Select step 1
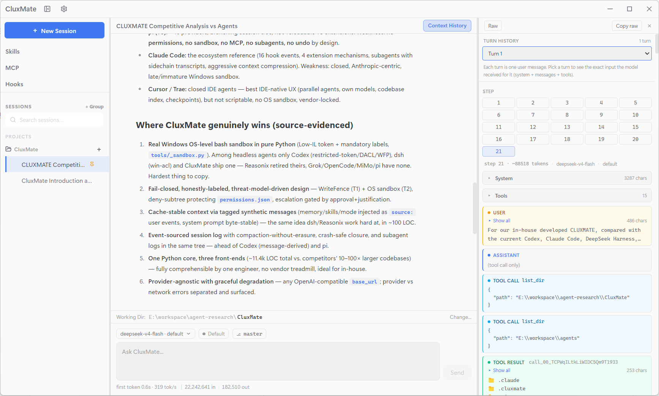The image size is (659, 396). (499, 103)
